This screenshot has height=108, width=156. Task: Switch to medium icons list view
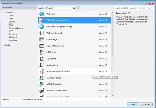(x=79, y=8)
